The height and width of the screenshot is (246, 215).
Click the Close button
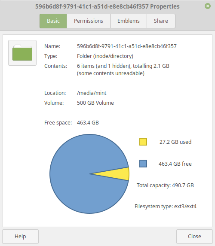click(x=194, y=237)
